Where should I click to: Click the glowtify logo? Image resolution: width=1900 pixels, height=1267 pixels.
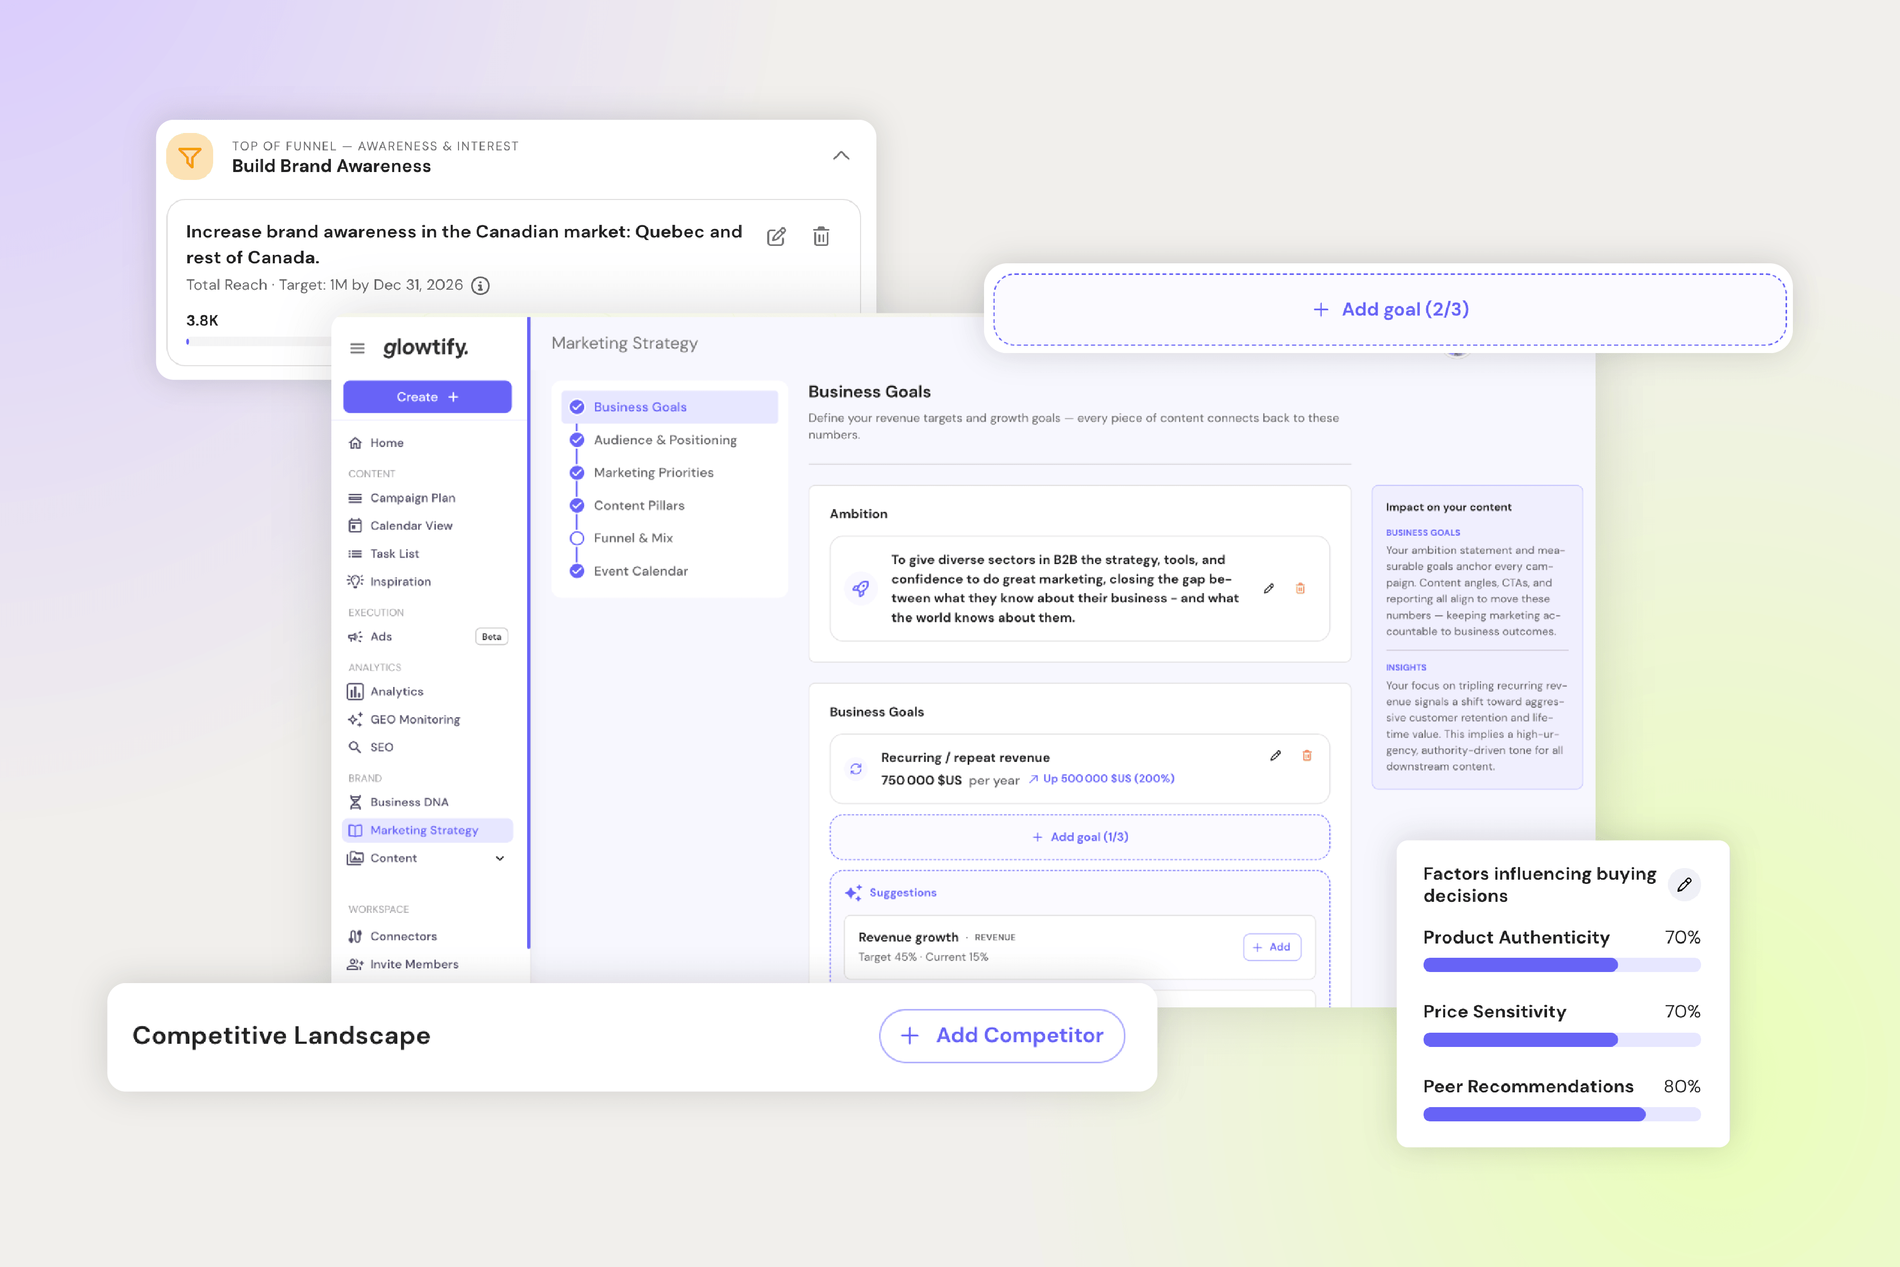(426, 347)
